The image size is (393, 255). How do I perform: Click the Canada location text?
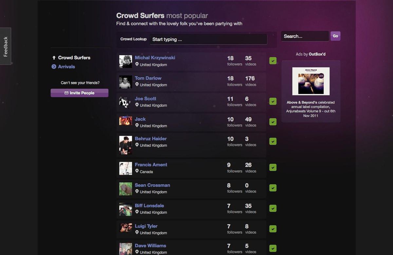coord(146,172)
